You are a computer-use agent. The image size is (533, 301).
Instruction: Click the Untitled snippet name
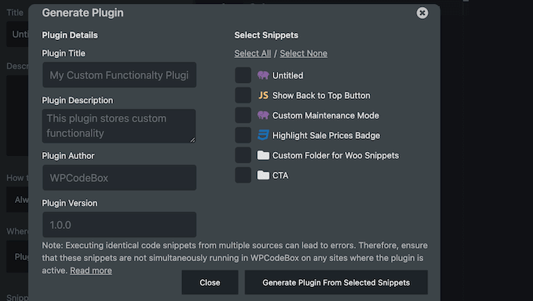pyautogui.click(x=288, y=75)
